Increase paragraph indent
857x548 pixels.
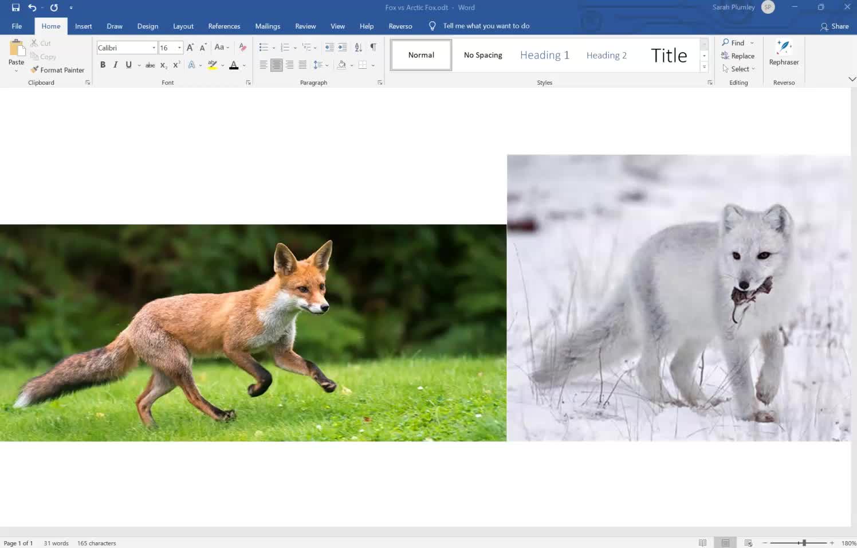tap(343, 48)
